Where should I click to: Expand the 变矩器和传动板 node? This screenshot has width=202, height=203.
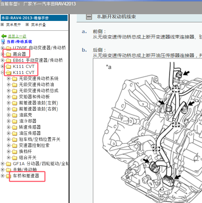[8, 97]
